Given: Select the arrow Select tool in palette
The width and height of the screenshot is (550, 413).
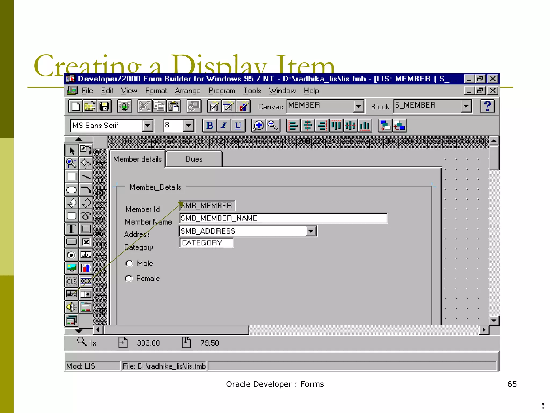Looking at the screenshot, I should [71, 151].
